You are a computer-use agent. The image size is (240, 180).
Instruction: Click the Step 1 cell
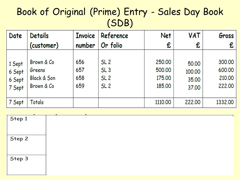[26, 125]
